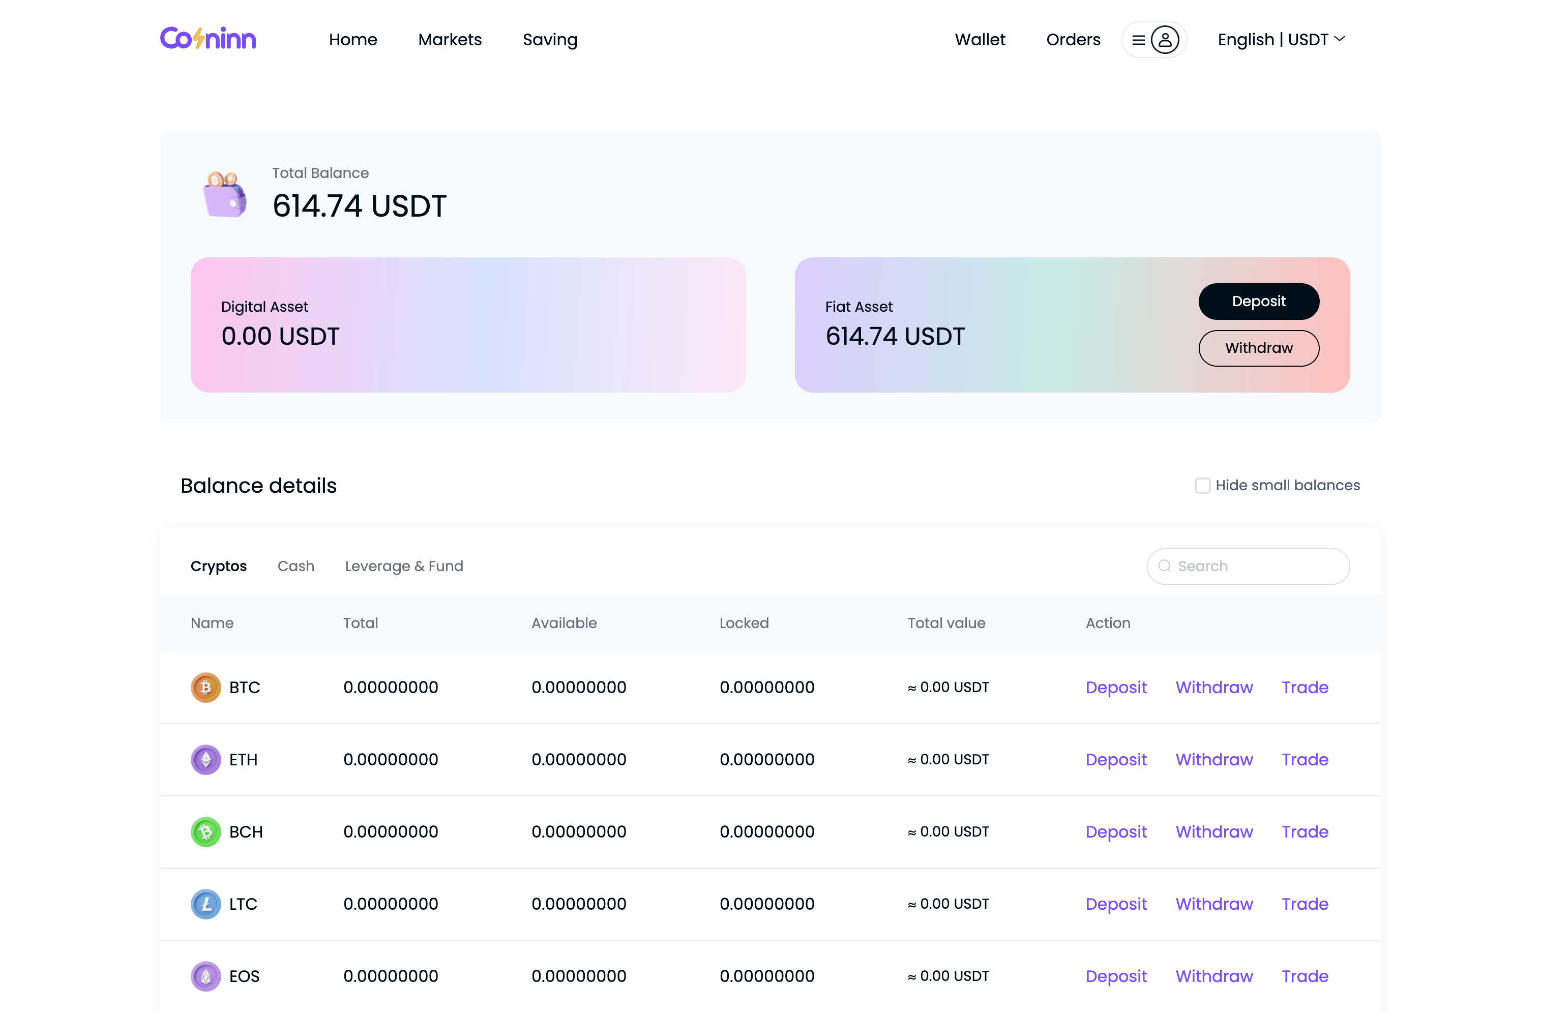
Task: Click EOS locked 0.00000000 cell
Action: coord(766,976)
